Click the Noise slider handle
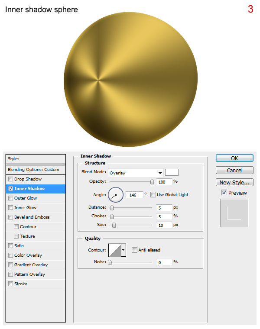 point(110,262)
